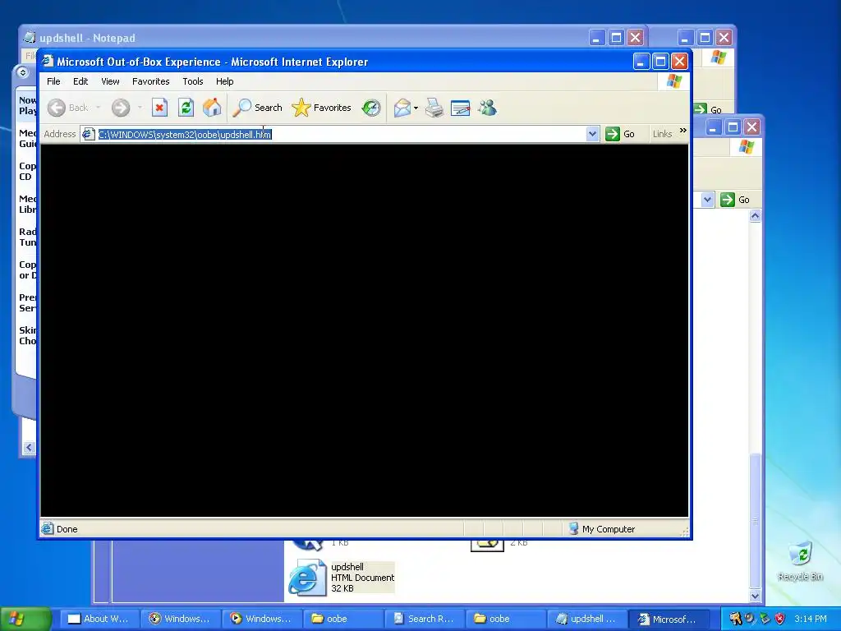Open the Address bar dropdown list
This screenshot has width=841, height=631.
tap(592, 134)
